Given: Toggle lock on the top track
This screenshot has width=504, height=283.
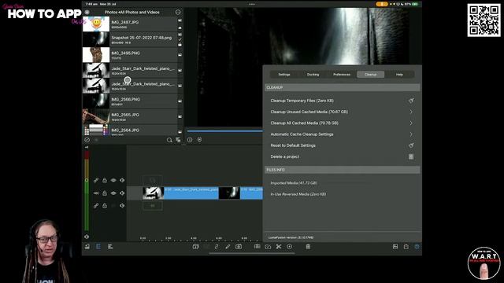Looking at the screenshot, I should [x=105, y=180].
